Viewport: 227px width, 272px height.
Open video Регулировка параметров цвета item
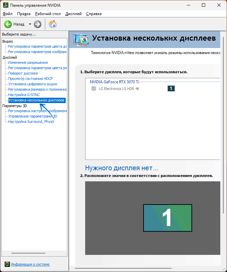click(38, 46)
